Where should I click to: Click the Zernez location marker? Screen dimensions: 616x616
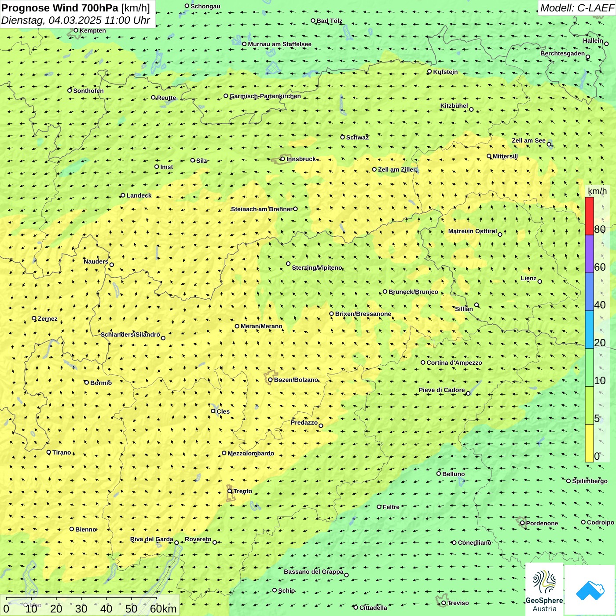coord(34,318)
